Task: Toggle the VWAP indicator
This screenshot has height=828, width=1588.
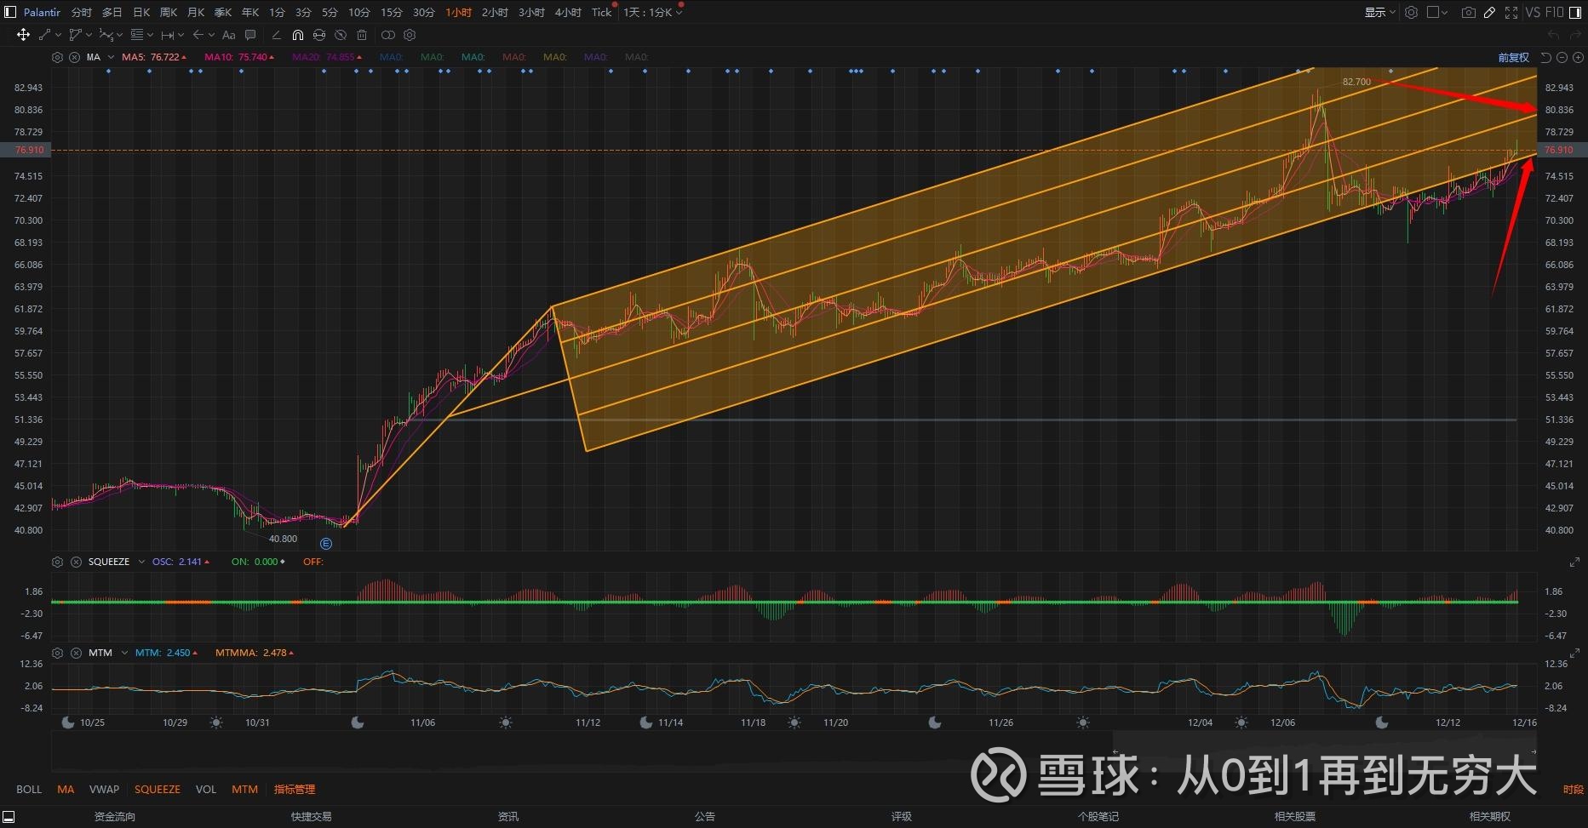Action: [x=104, y=789]
